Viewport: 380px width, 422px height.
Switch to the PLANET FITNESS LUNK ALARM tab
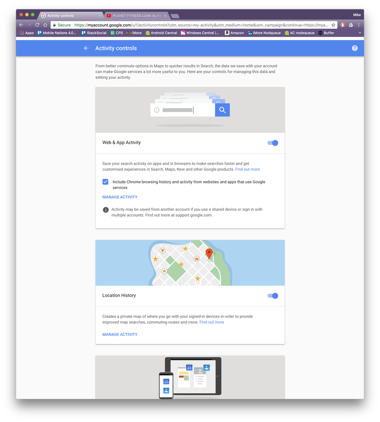(x=135, y=16)
